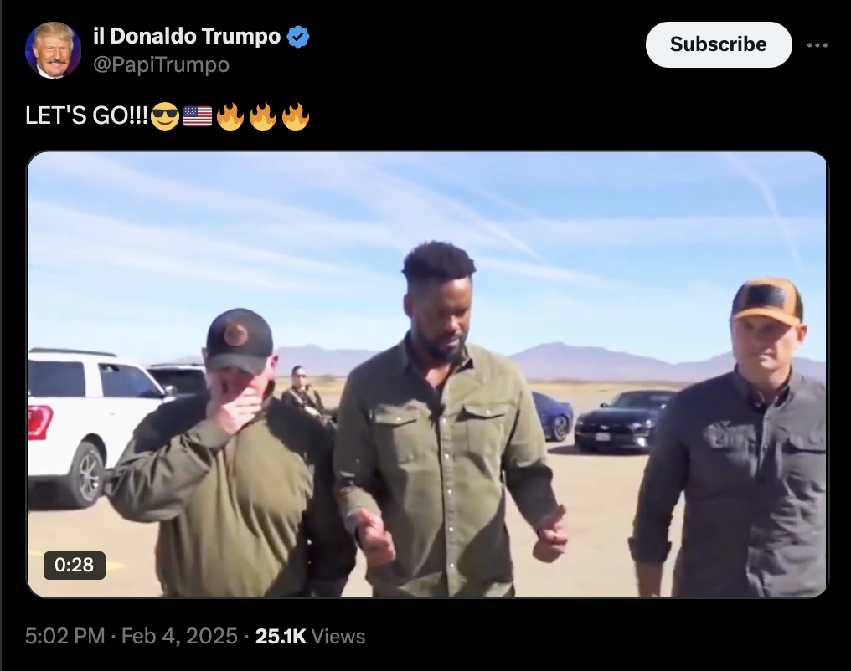Click the Feb 4, 2025 date
The image size is (851, 671).
pos(179,636)
